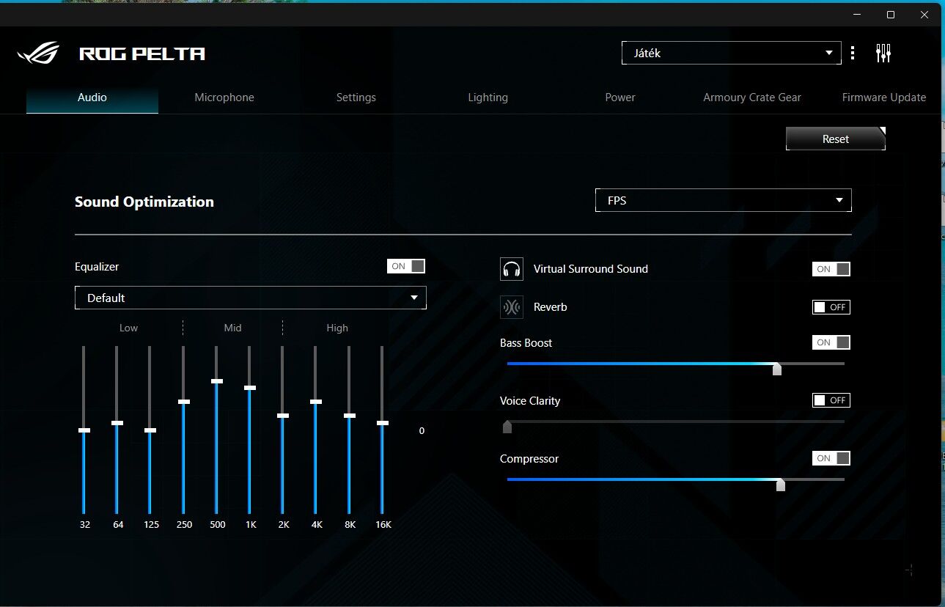Maximize the ROG Pelta window
The width and height of the screenshot is (945, 607).
(x=891, y=15)
